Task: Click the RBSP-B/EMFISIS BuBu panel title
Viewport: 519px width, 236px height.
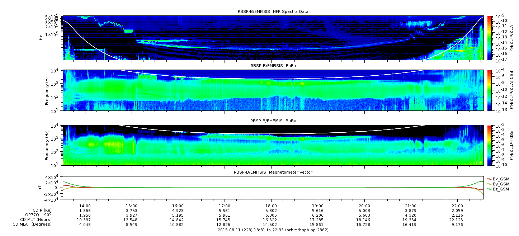Action: click(x=273, y=121)
